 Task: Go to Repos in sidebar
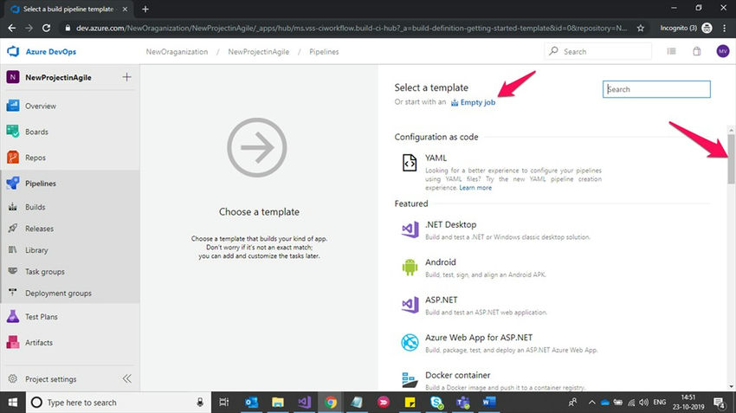coord(36,158)
